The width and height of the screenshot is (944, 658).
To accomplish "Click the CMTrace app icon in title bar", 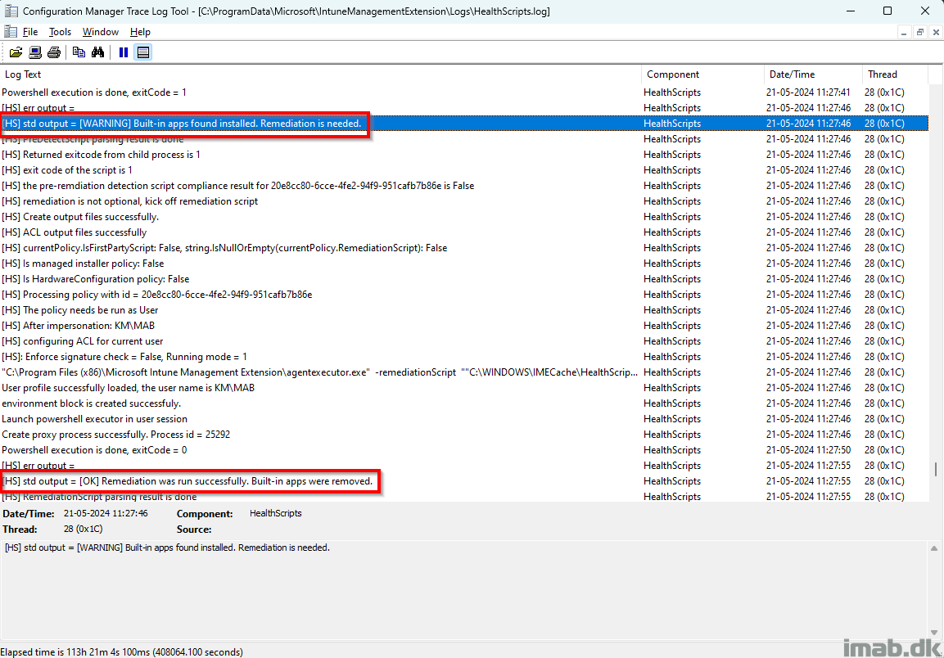I will click(11, 11).
